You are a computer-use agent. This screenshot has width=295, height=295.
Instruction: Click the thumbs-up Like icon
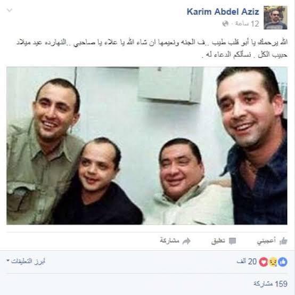(283, 241)
